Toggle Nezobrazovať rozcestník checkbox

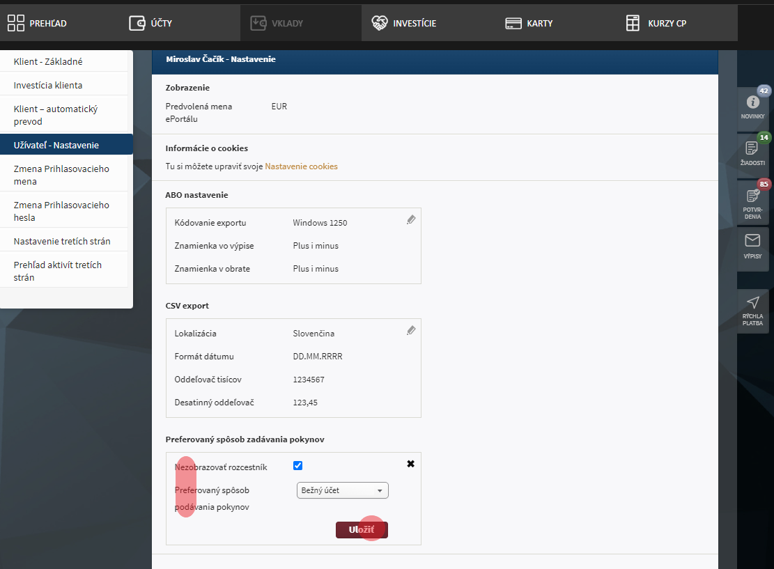298,466
